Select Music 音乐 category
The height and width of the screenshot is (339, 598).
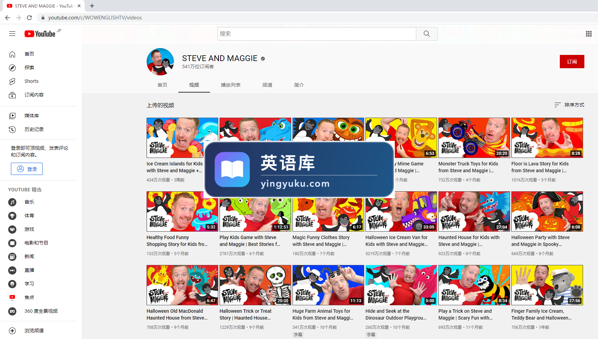click(x=29, y=202)
